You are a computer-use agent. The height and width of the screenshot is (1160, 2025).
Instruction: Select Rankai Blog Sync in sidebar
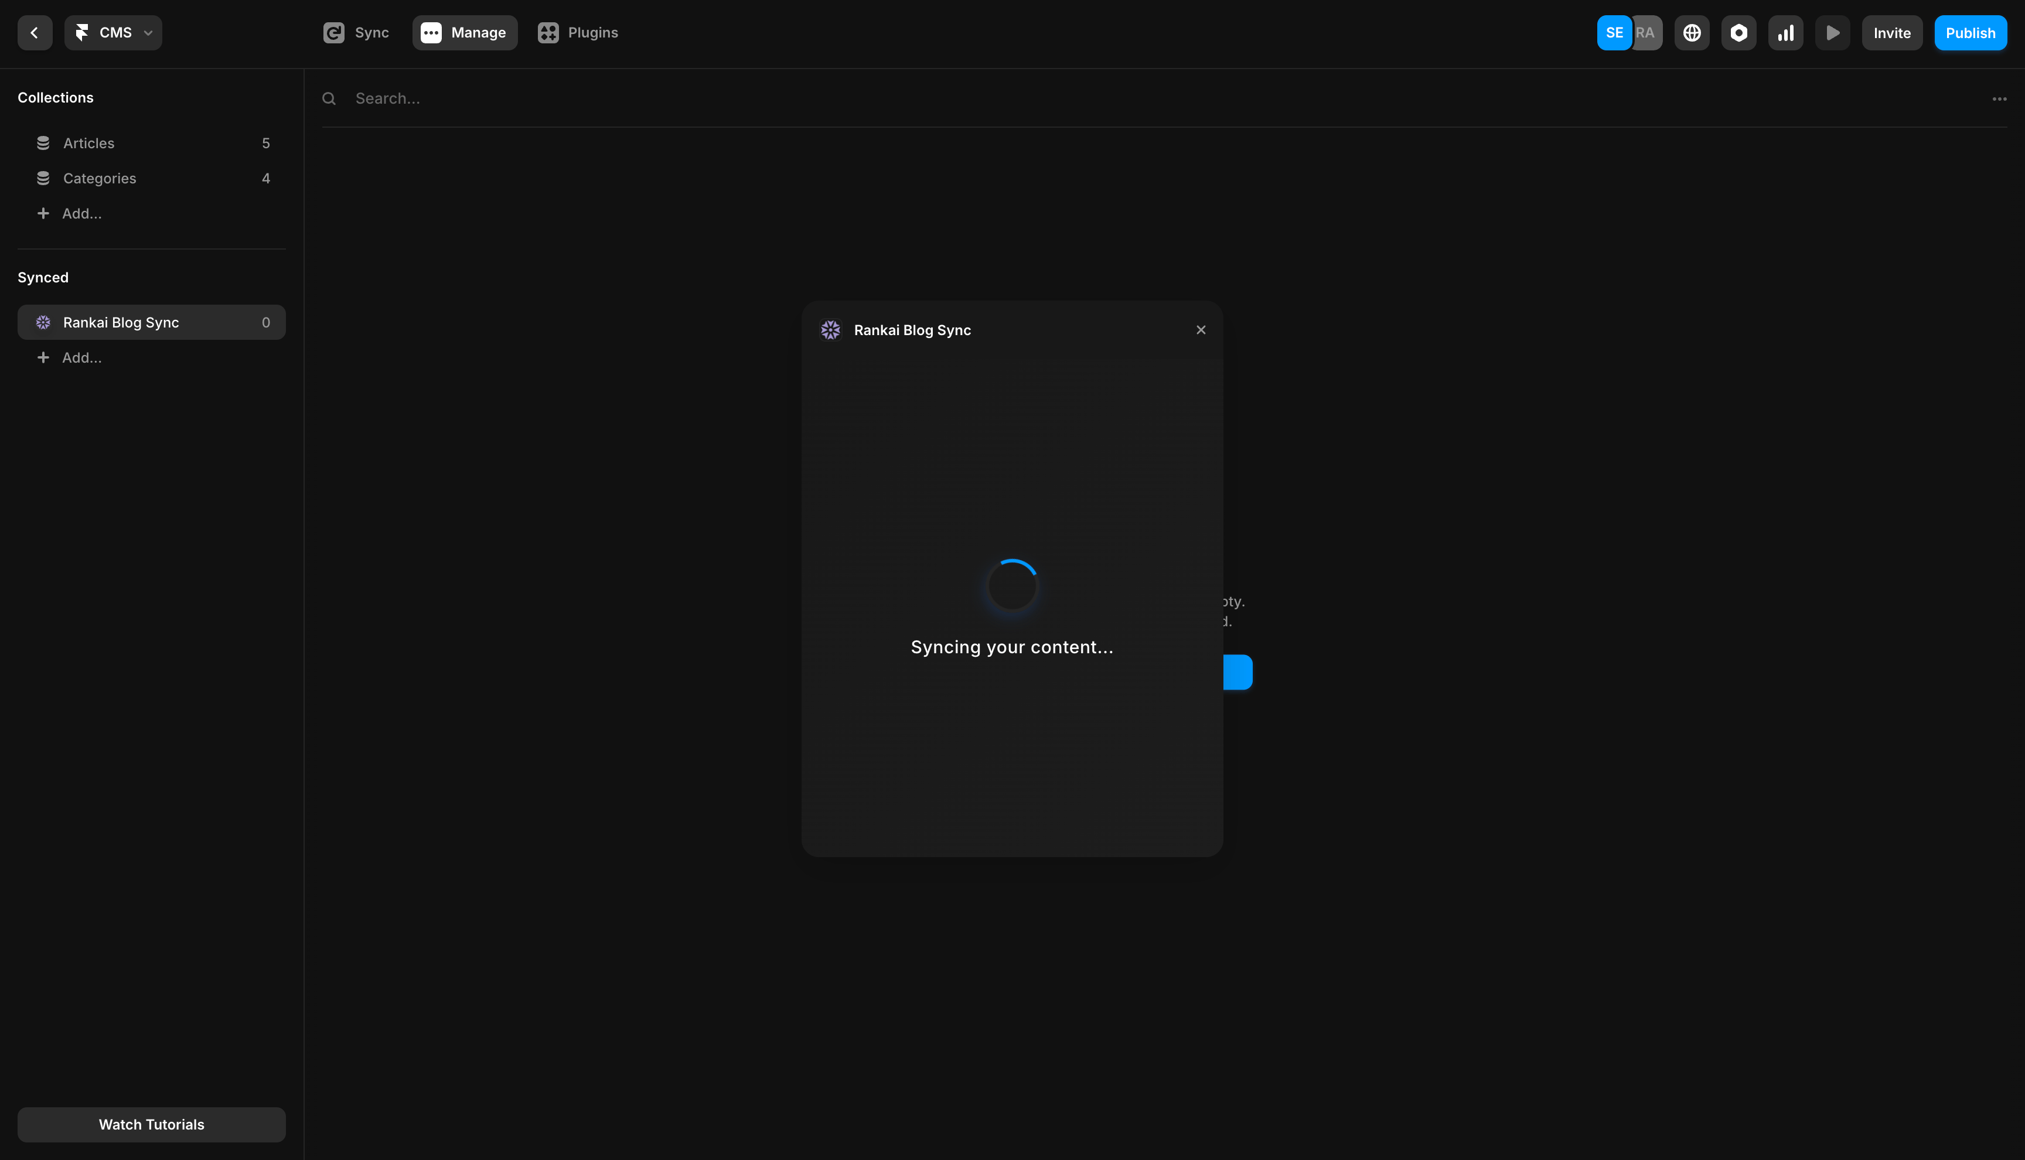tap(151, 322)
